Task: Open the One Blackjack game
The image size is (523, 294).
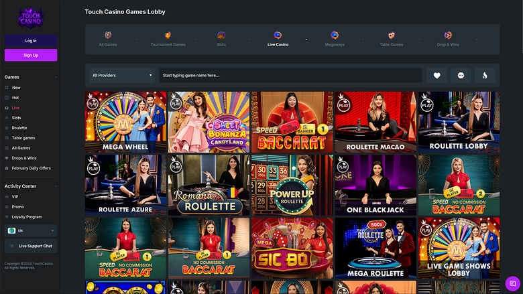Action: (x=375, y=185)
